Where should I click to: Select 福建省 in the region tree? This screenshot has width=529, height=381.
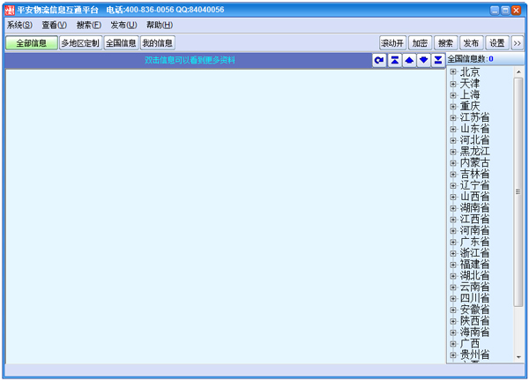(x=474, y=265)
